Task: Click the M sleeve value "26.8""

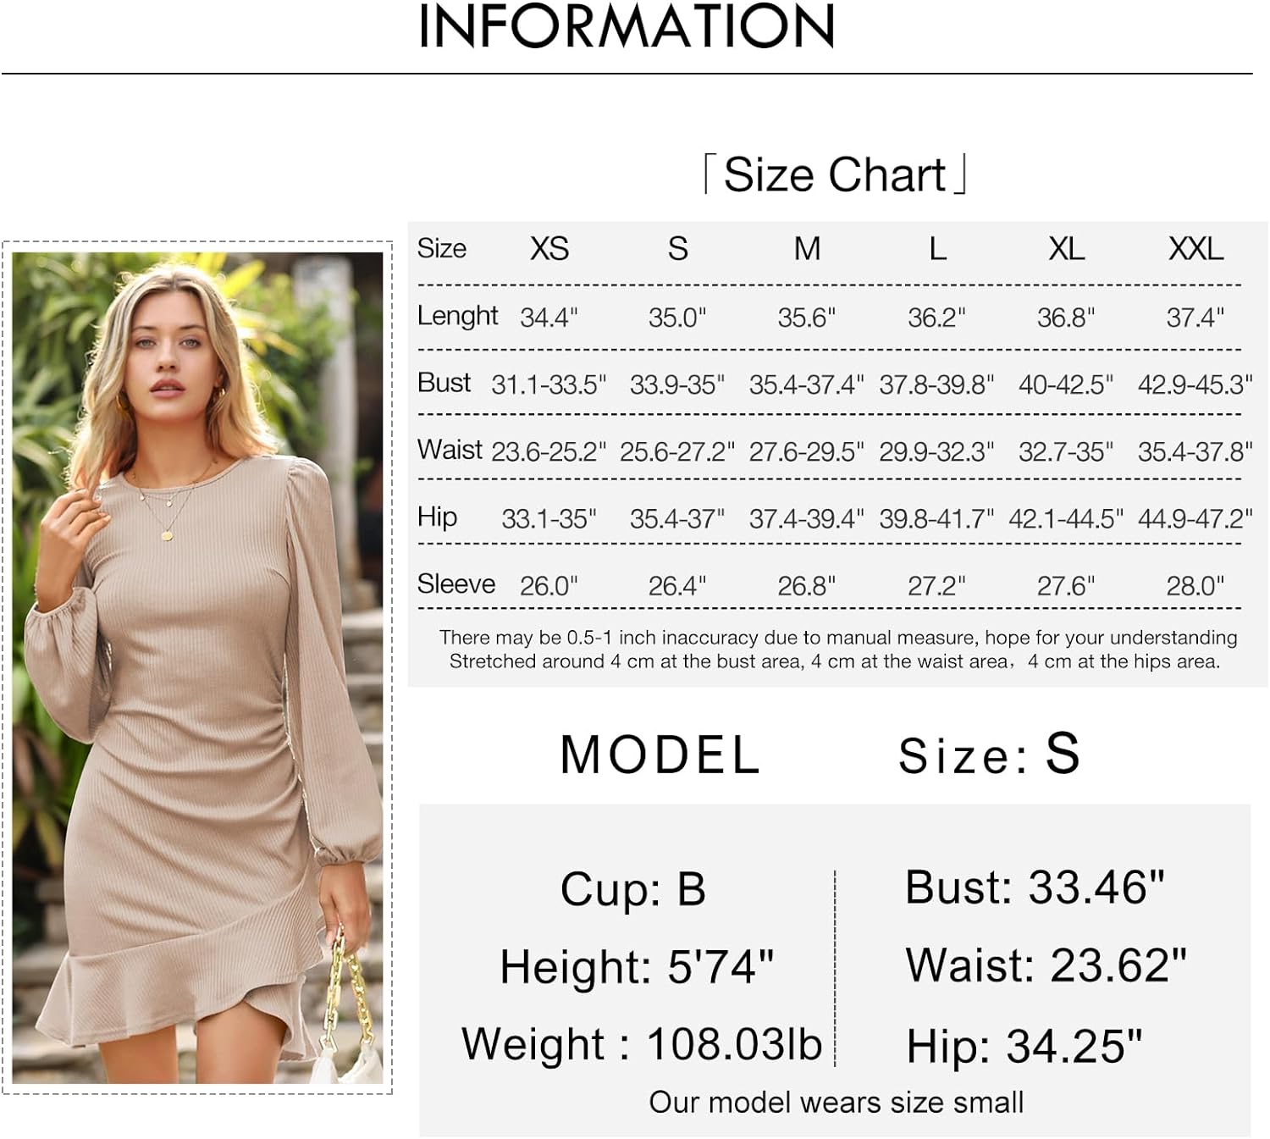Action: tap(807, 585)
